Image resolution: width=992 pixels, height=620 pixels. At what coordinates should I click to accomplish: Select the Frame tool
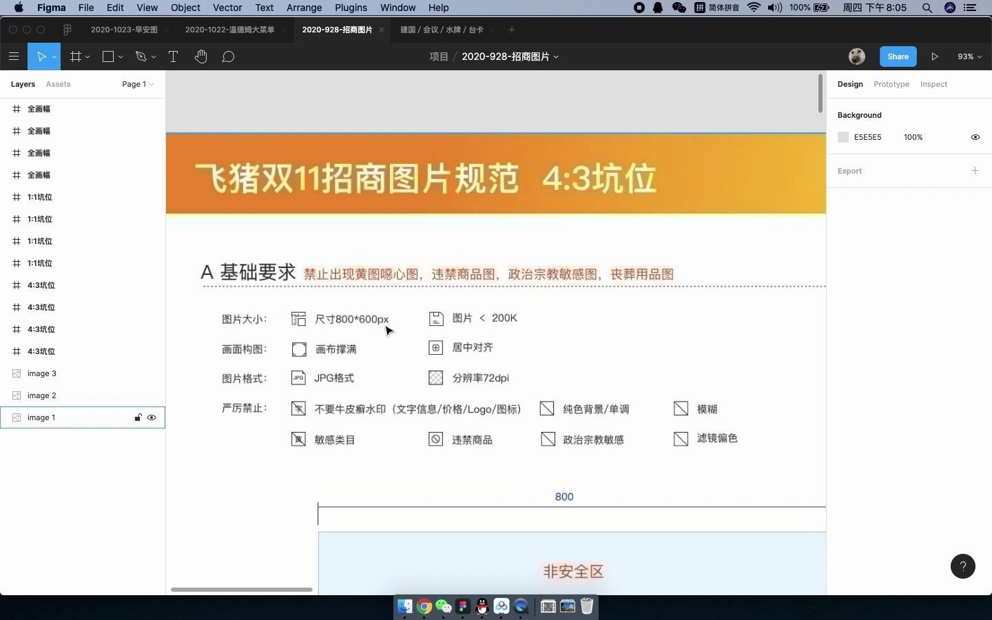click(76, 56)
